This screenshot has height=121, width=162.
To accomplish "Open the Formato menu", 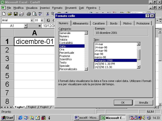I will pyautogui.click(x=57, y=8).
